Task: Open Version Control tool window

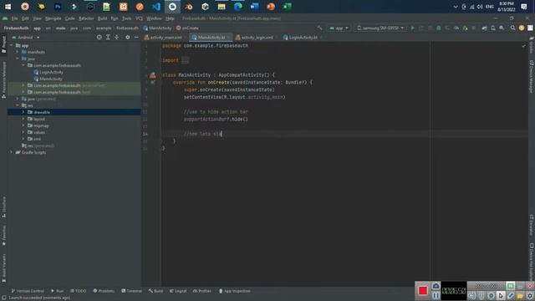Action: pos(28,291)
